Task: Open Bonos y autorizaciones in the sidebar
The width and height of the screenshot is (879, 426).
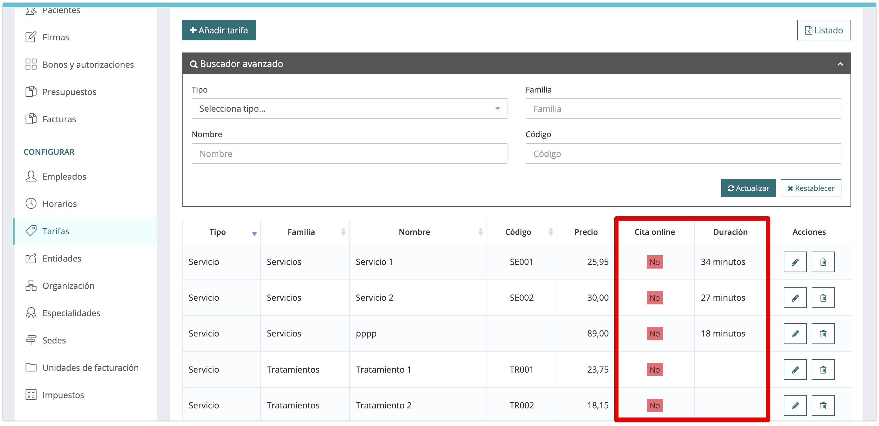Action: (x=88, y=65)
